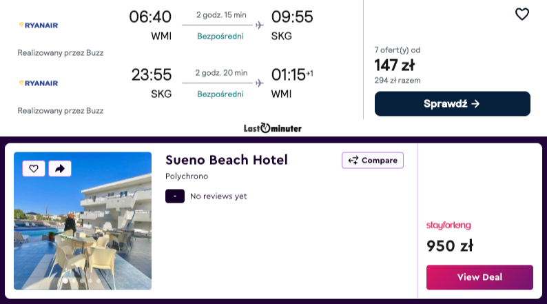Open the Lastminuter logo
Image resolution: width=547 pixels, height=304 pixels.
(273, 128)
